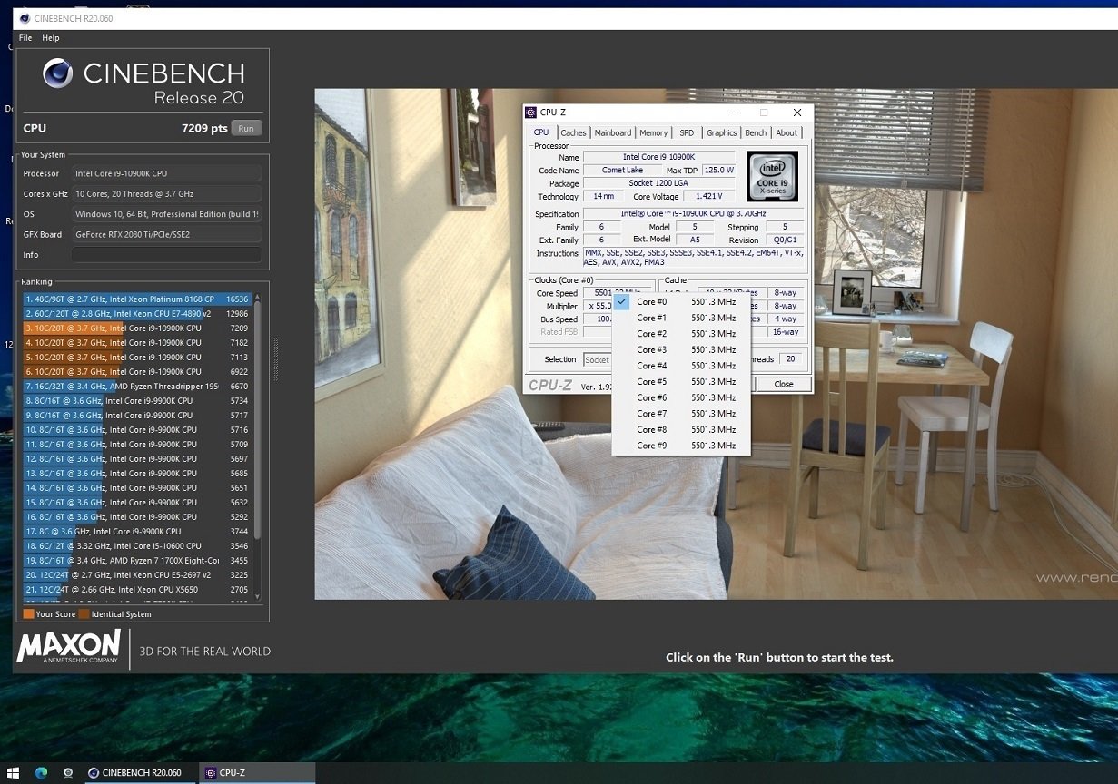Pick Core #6 from the core list

[682, 397]
